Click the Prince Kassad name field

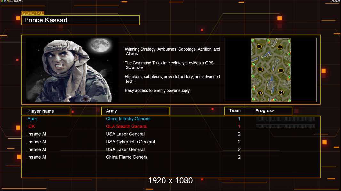[x=81, y=20]
